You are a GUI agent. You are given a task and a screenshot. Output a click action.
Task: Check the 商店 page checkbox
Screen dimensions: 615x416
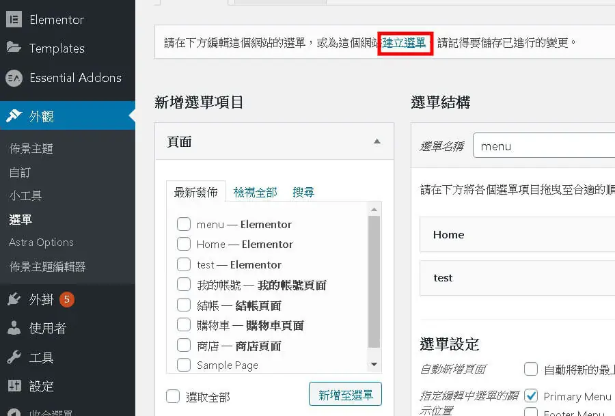(184, 345)
